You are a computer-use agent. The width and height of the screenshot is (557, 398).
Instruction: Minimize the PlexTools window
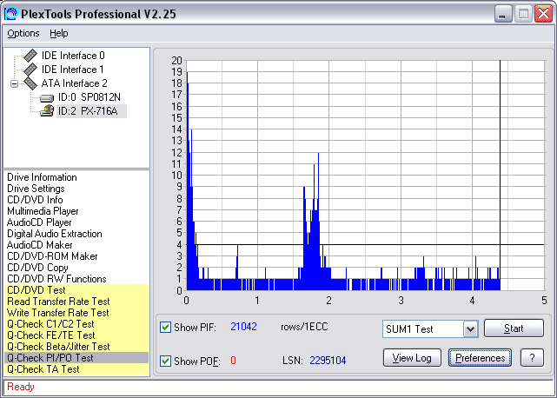502,14
